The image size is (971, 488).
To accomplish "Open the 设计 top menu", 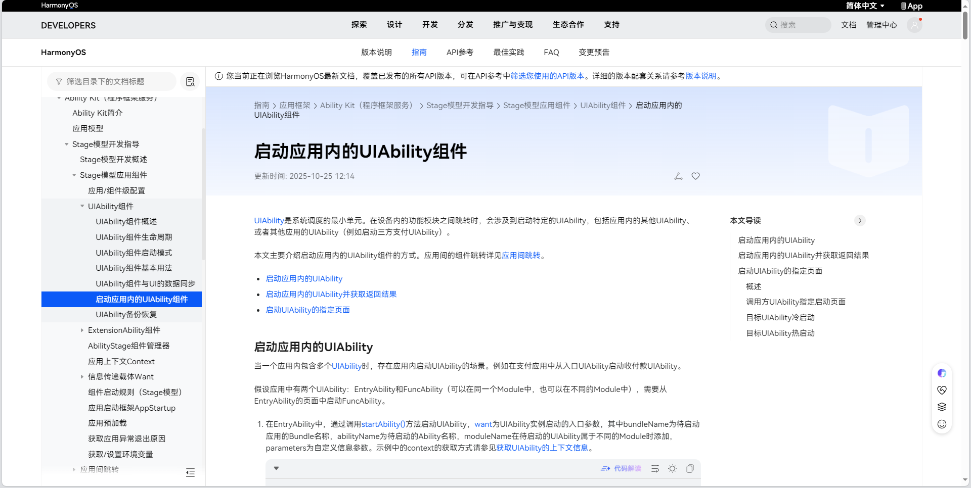I will coord(394,25).
